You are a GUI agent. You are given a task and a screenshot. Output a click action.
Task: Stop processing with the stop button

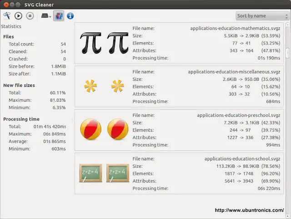30,16
